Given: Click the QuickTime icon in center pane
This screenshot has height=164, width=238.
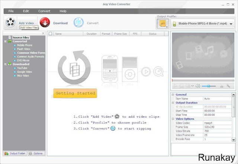Looking at the screenshot, I should (158, 72).
